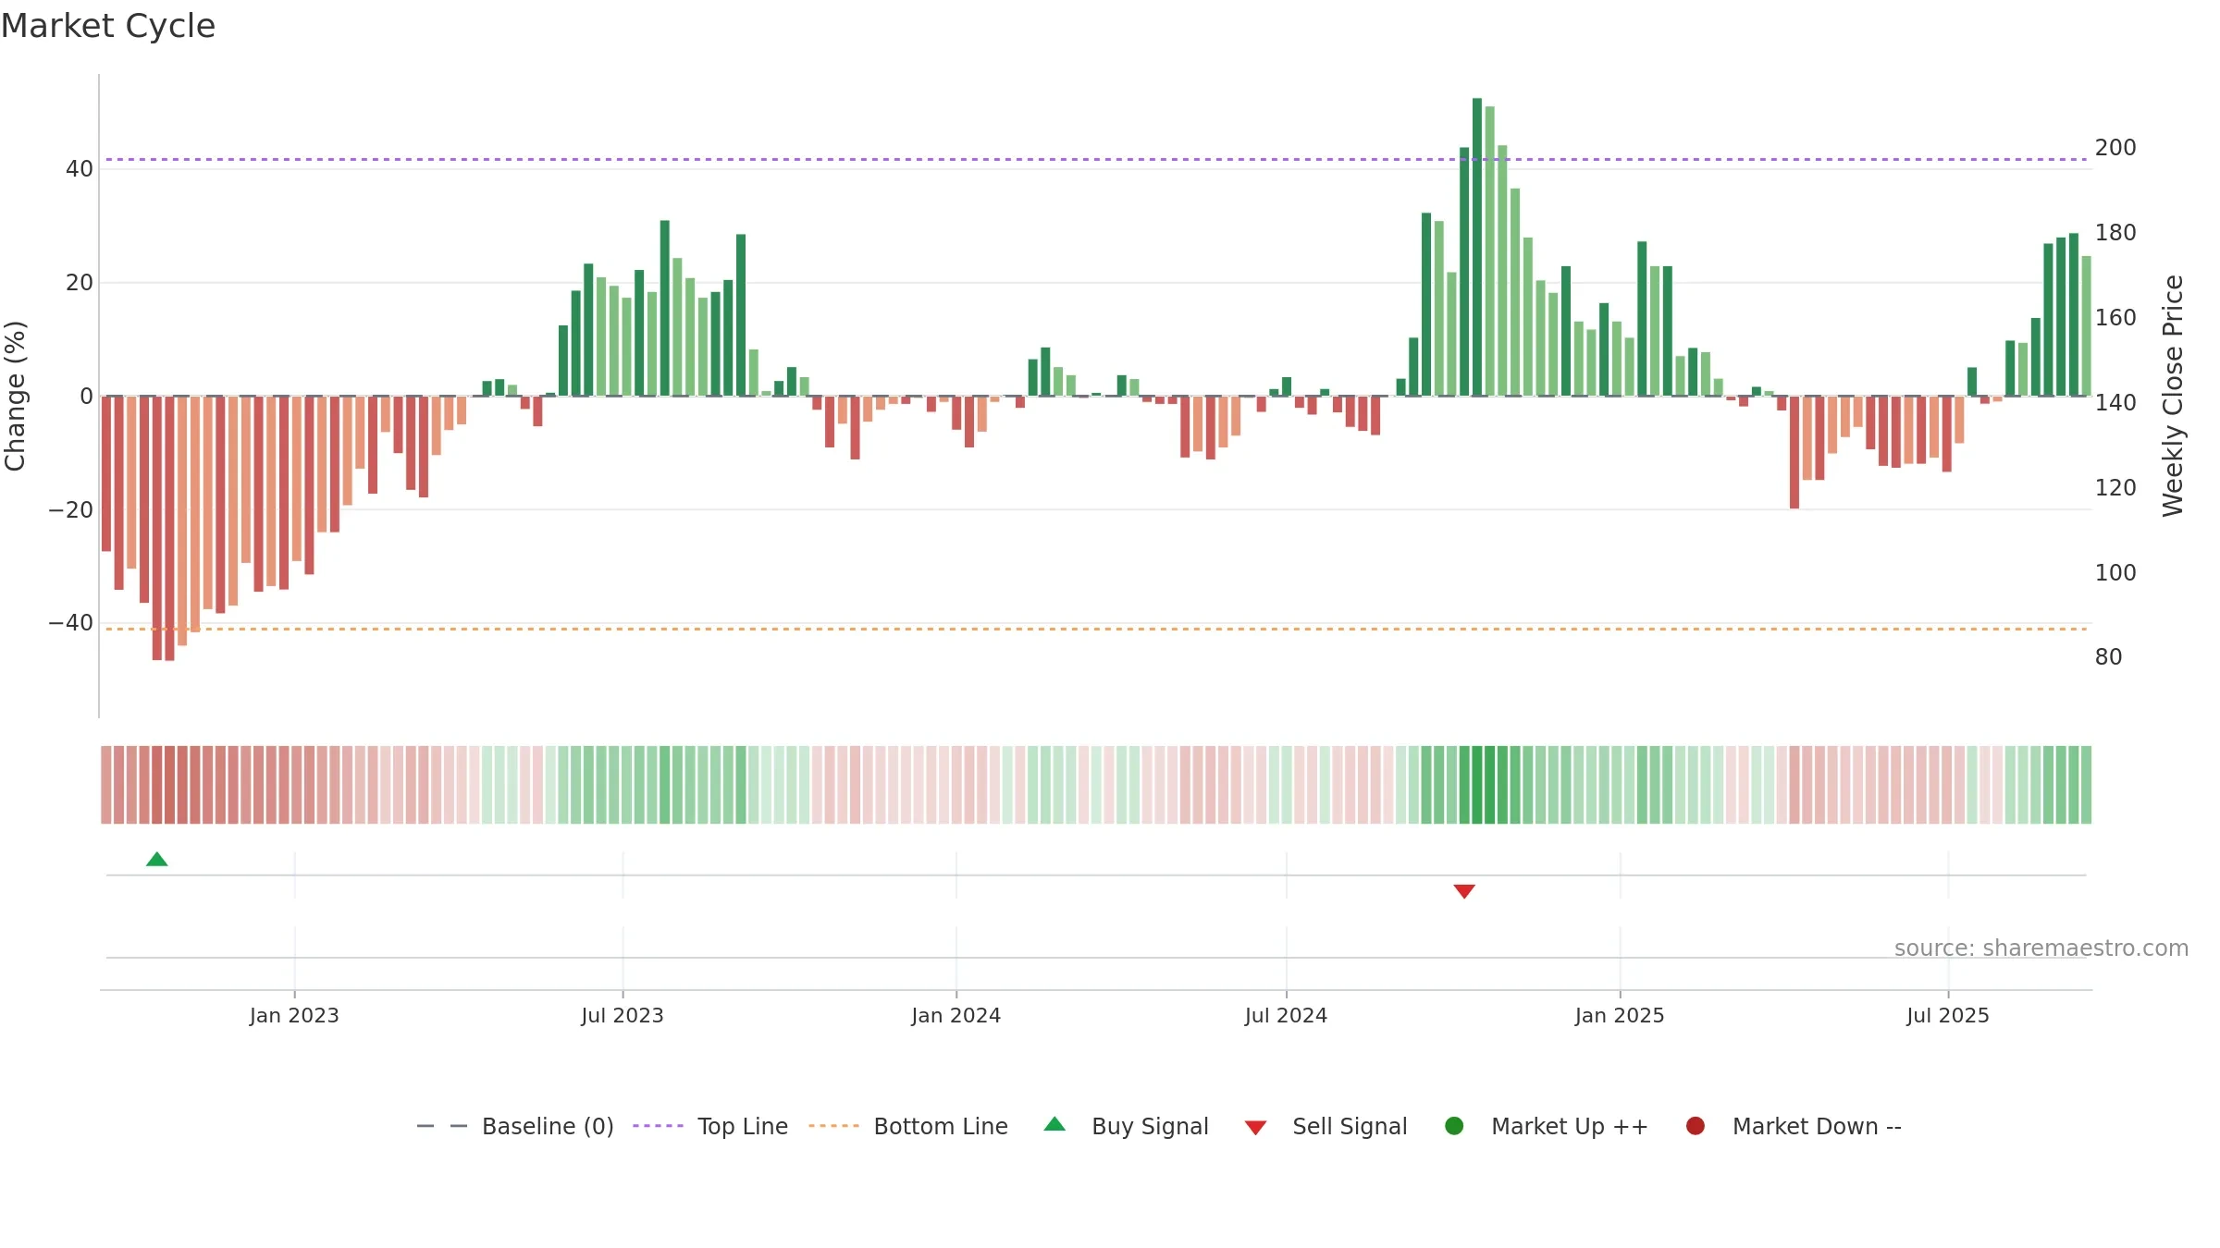Click the Weekly Close Price axis title
2220x1248 pixels.
[x=2173, y=396]
